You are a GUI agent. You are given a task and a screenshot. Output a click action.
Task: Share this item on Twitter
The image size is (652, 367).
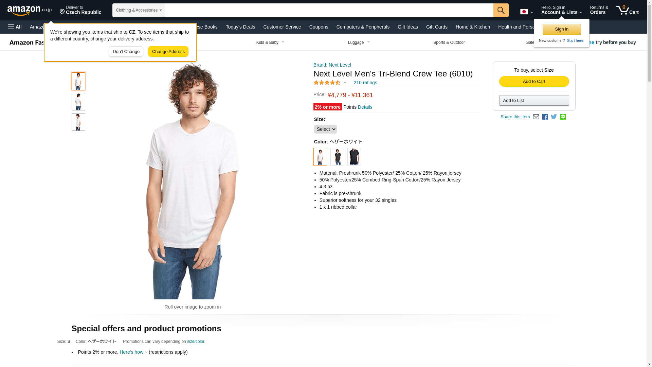point(554,117)
